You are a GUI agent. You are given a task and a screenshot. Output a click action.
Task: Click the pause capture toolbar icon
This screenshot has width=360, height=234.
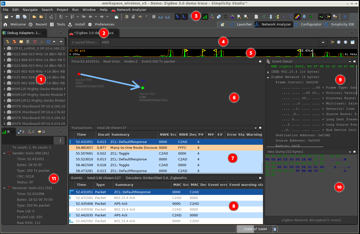point(154,17)
